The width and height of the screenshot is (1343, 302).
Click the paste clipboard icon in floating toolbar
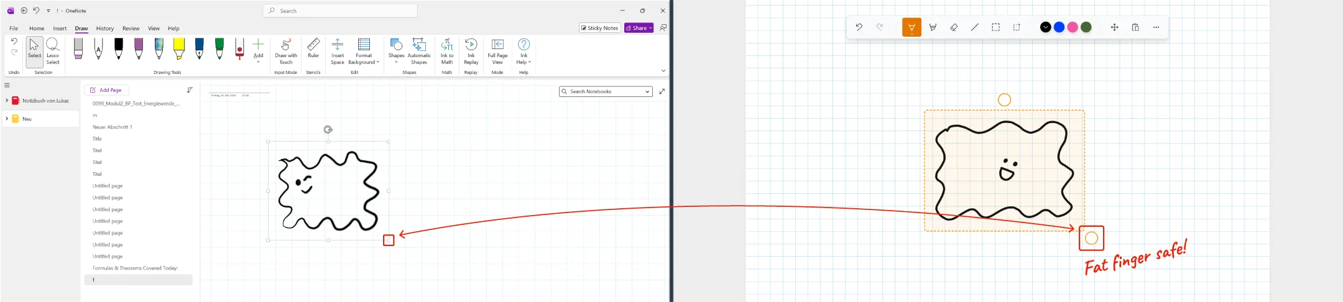tap(1135, 27)
